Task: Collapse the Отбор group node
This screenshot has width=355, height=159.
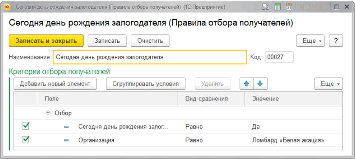Action: point(48,113)
